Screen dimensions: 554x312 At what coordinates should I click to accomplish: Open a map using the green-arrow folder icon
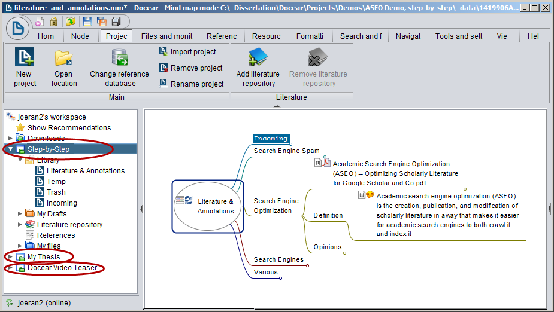click(71, 22)
